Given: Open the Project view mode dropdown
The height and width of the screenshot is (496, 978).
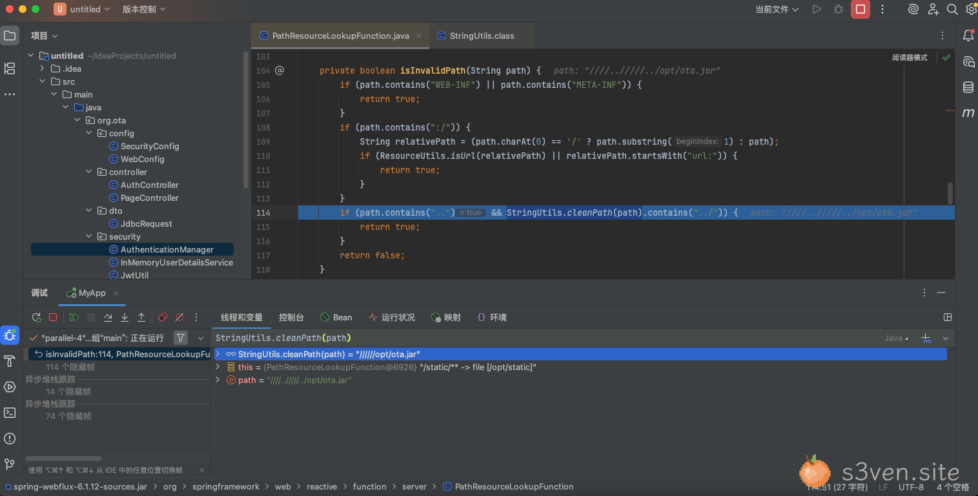Looking at the screenshot, I should click(45, 36).
